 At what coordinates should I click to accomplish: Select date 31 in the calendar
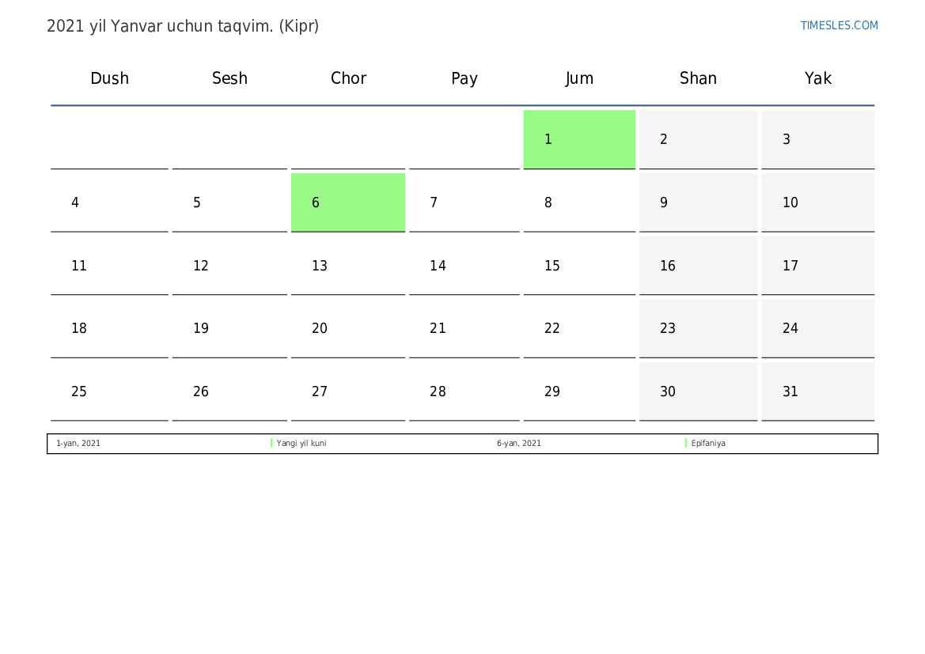[817, 391]
